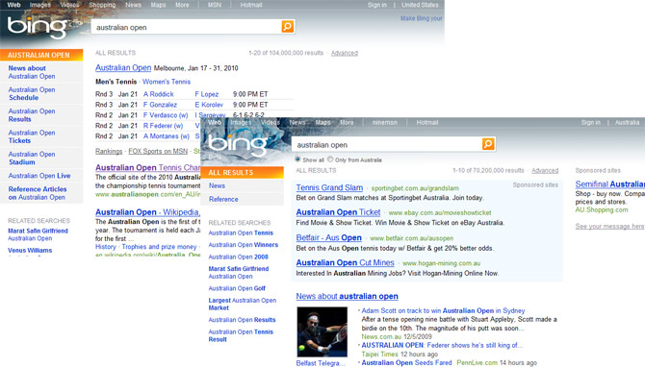Viewport: 645px width, 367px height.
Task: Open Betfair - Aus Open ad
Action: point(328,237)
